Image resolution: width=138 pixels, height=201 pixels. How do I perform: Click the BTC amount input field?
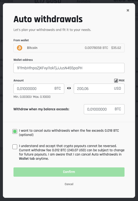coord(39,89)
